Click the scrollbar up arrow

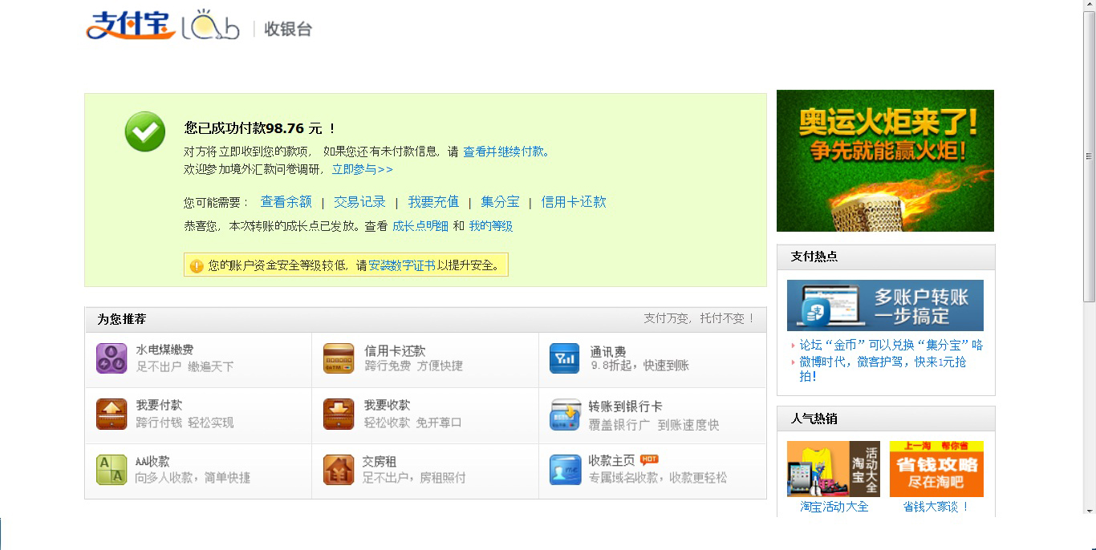[x=1089, y=6]
